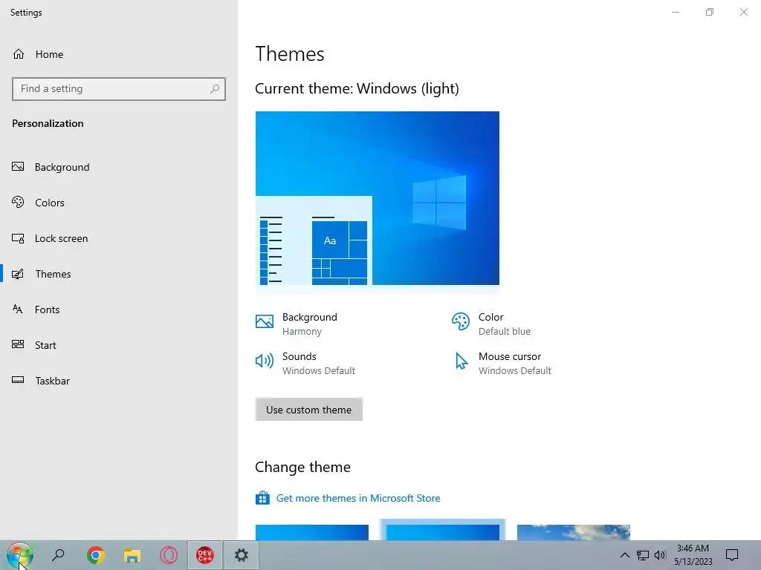This screenshot has width=761, height=570.
Task: Go to the Colors settings page
Action: 119,203
